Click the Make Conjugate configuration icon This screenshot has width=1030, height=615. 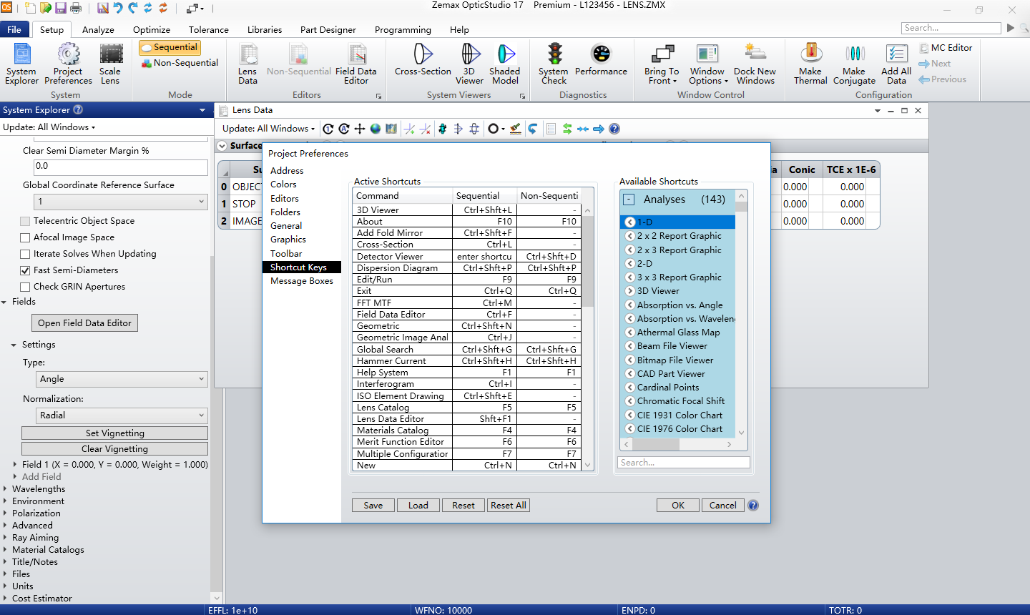click(854, 64)
